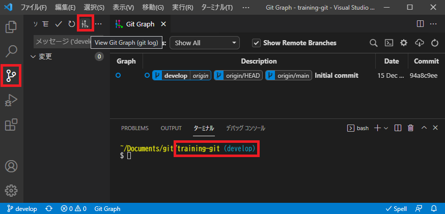This screenshot has width=445, height=214.
Task: Switch to the デバッグ コンソール tab
Action: 246,128
